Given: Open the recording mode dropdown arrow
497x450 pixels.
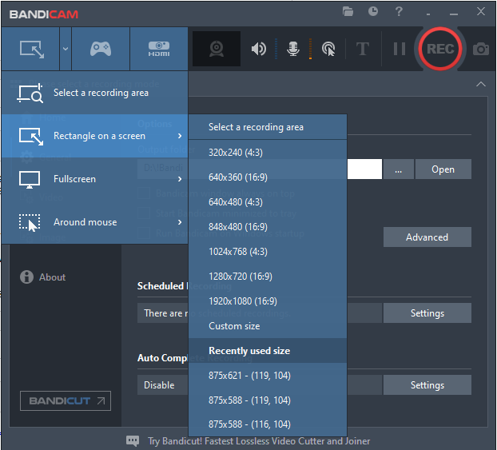Looking at the screenshot, I should (x=66, y=49).
